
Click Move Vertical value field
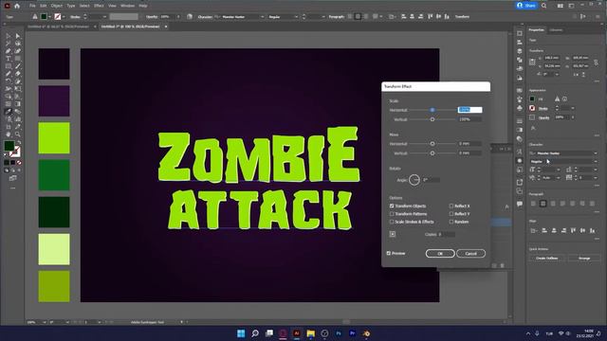coord(470,153)
